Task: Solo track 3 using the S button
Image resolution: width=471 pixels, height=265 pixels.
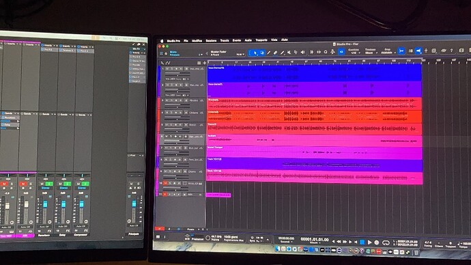Action: [171, 100]
